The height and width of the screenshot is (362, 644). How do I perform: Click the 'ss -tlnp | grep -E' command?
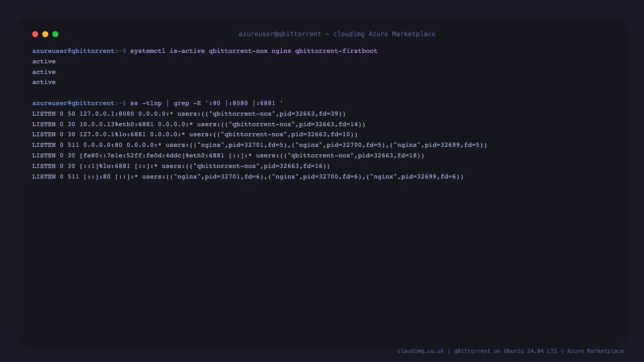coord(206,103)
